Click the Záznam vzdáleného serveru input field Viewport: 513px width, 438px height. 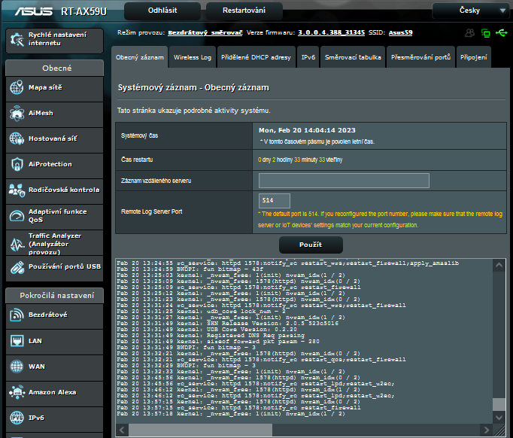(344, 181)
